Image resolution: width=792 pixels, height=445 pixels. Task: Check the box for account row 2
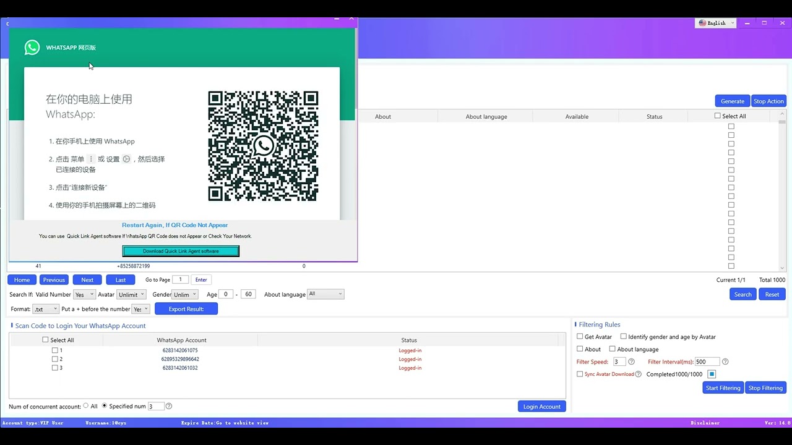[x=55, y=359]
